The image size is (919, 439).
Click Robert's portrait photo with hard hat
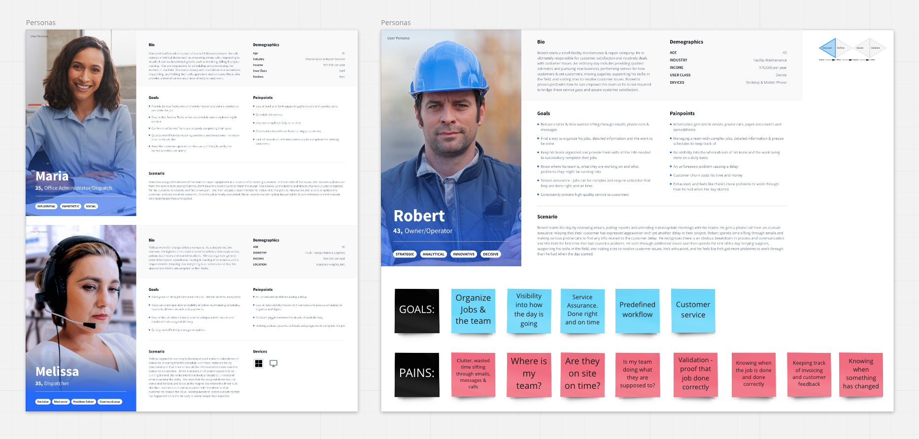point(451,123)
